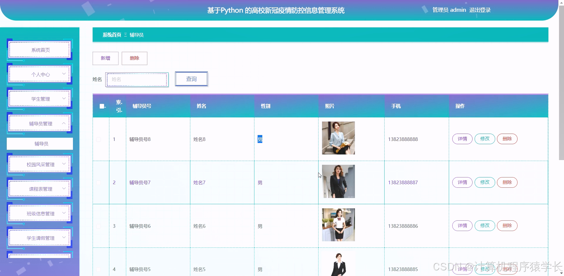Open 详情 for 姓名6 row

pos(462,226)
